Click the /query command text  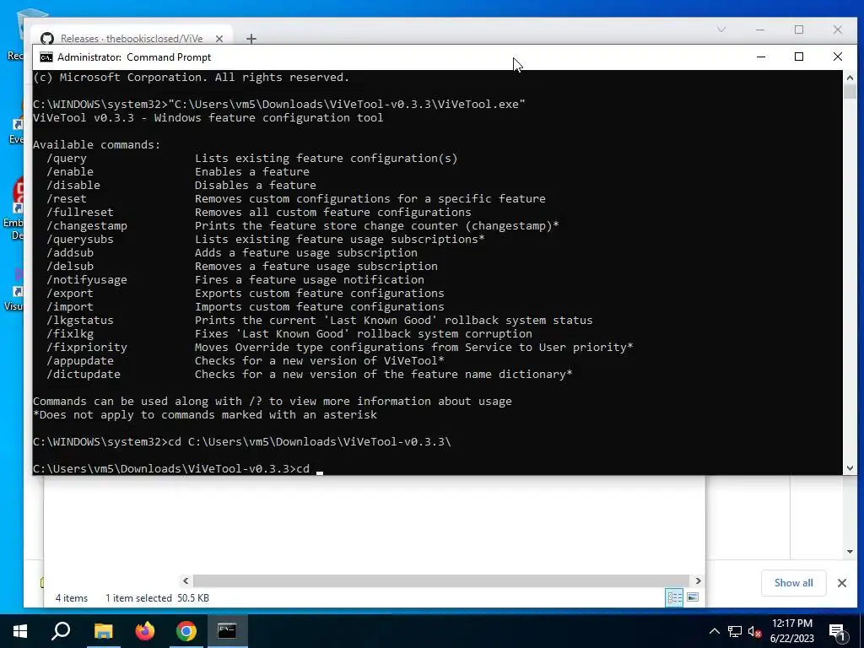67,159
